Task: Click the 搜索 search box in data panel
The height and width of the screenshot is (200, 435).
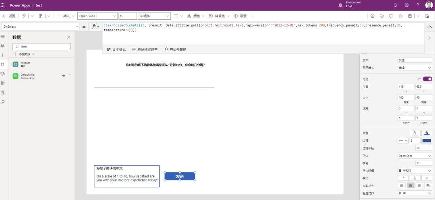Action: click(41, 47)
